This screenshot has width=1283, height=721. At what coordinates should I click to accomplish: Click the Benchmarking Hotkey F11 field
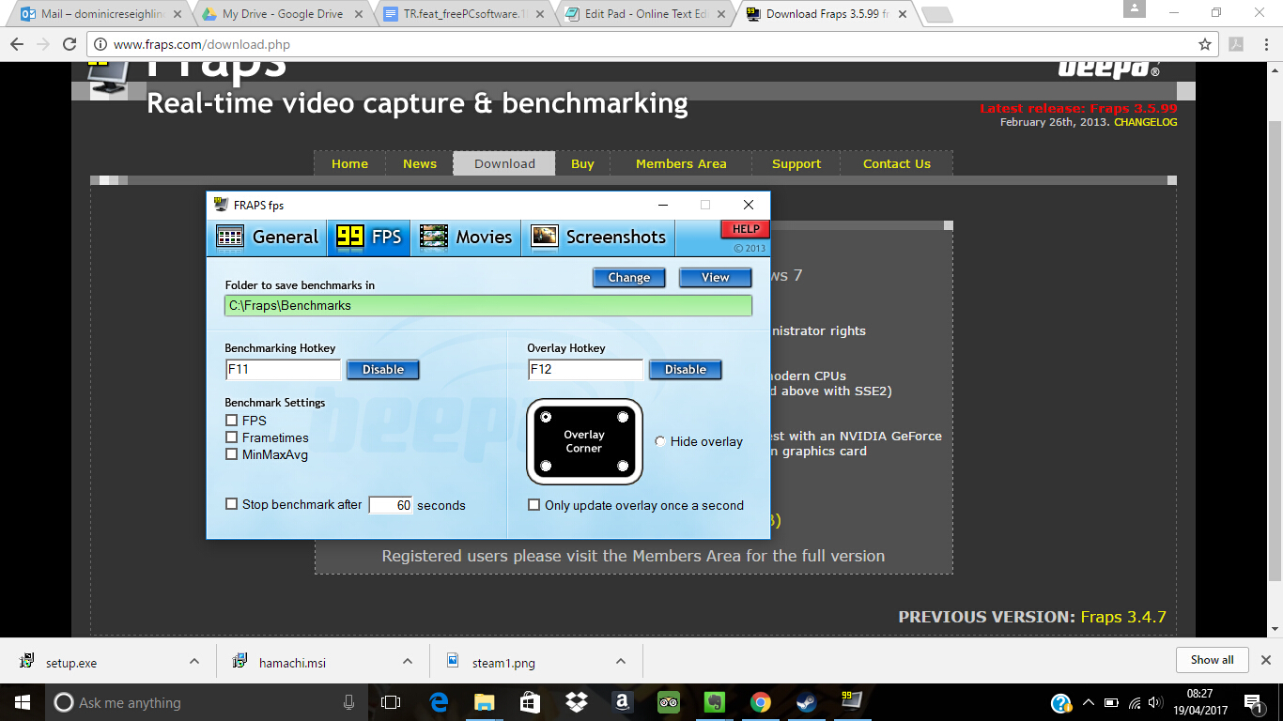pyautogui.click(x=283, y=370)
